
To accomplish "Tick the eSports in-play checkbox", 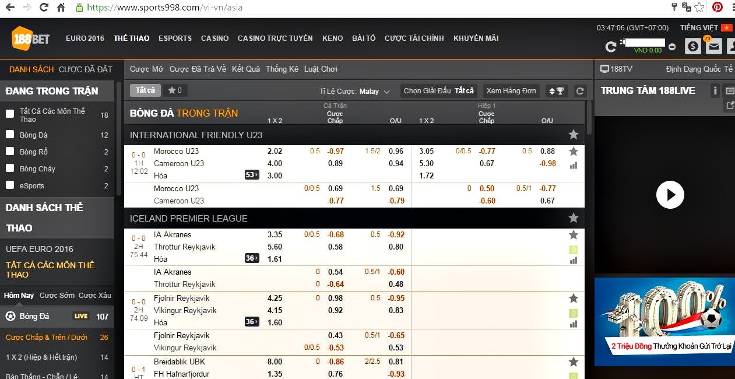I will 10,185.
